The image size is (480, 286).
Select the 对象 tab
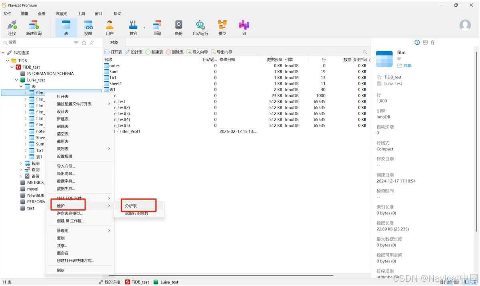[x=114, y=42]
